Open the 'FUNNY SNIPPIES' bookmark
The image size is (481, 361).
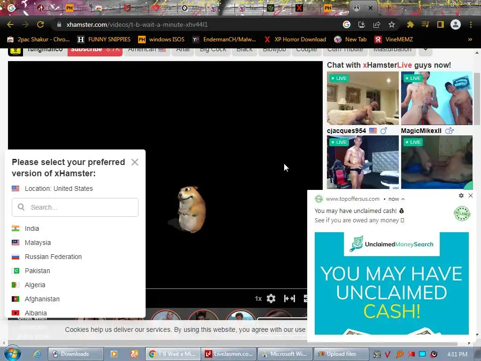[104, 39]
